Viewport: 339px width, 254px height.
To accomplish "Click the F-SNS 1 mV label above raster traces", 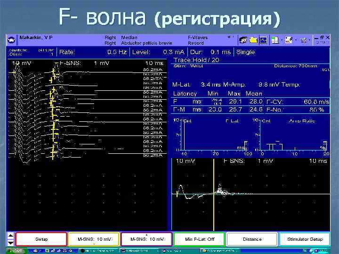I will [84, 63].
